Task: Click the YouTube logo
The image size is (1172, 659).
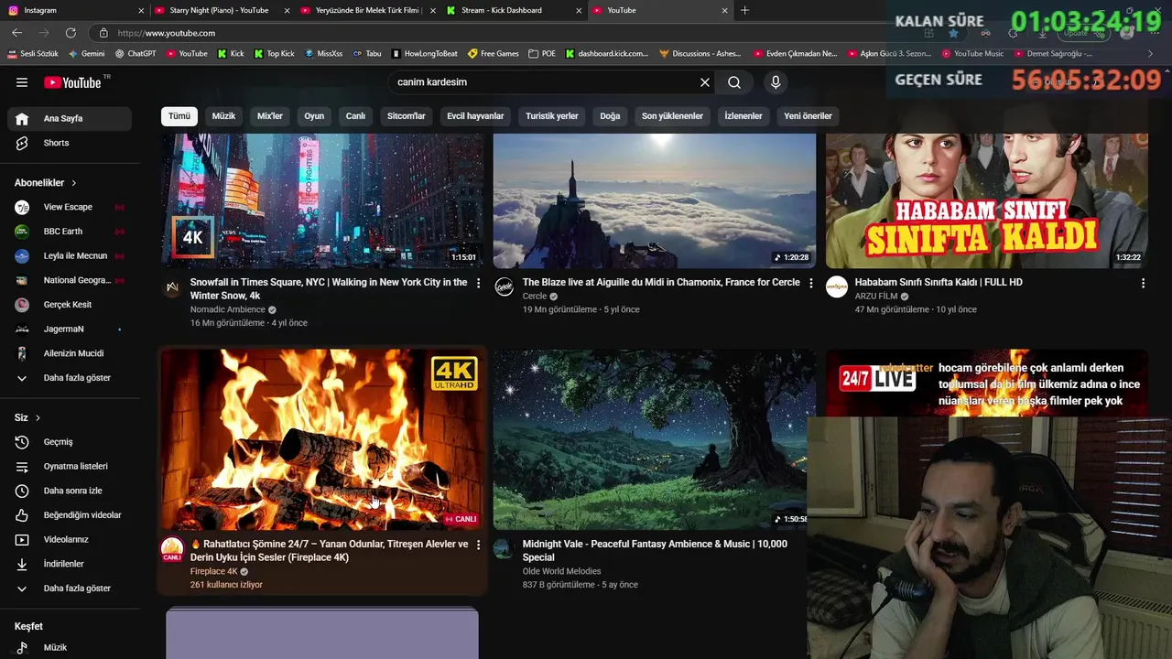Action: point(72,82)
